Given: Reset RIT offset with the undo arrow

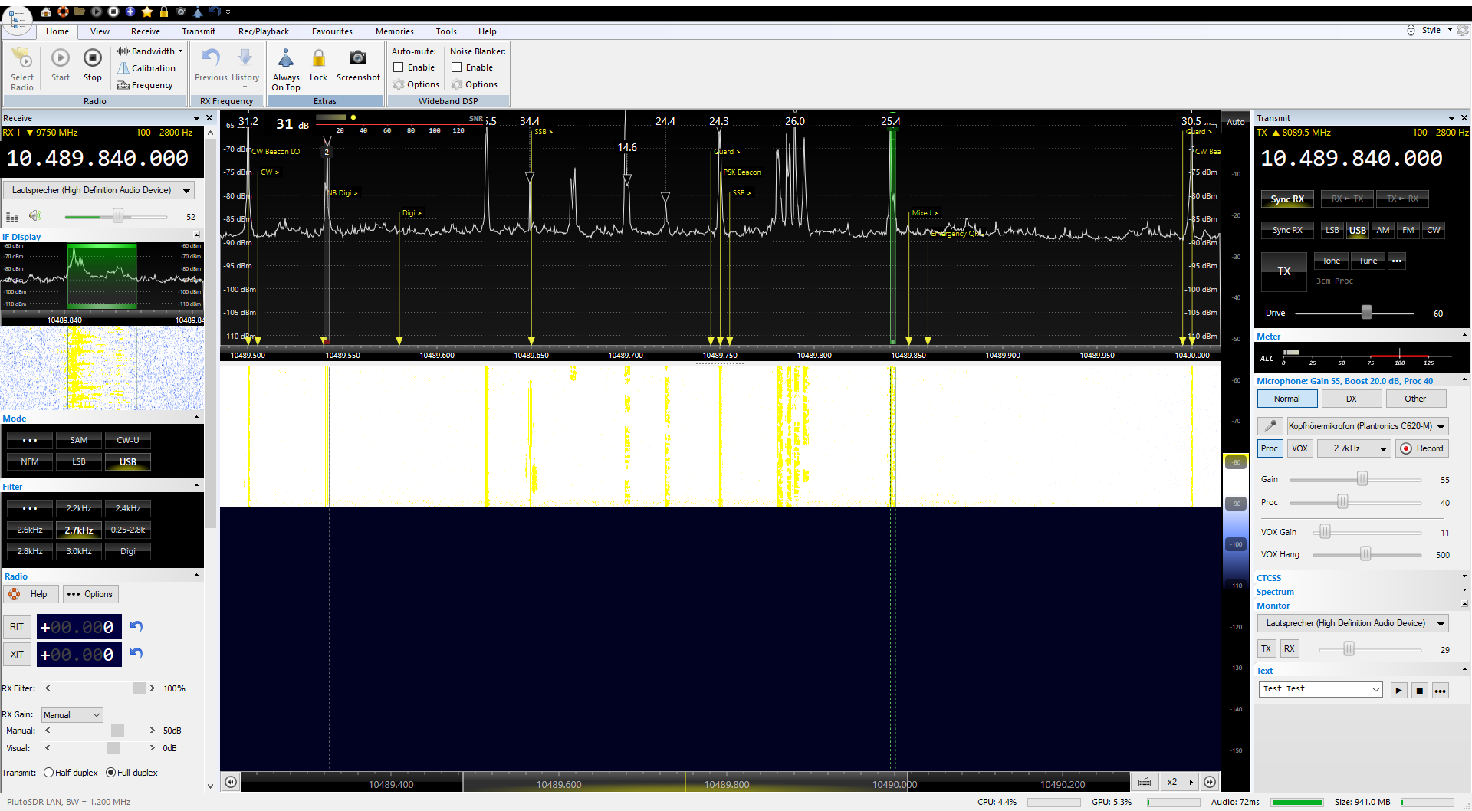Looking at the screenshot, I should point(136,626).
